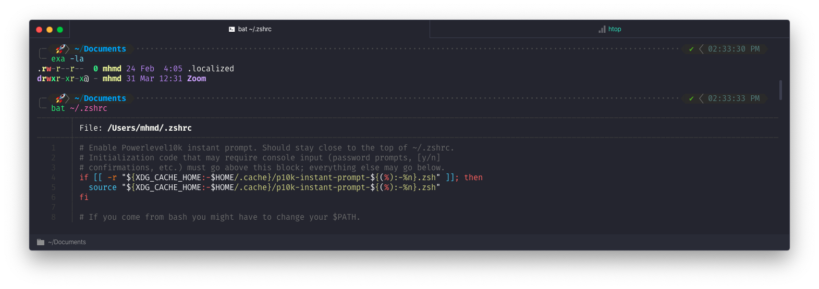Screen dimensions: 819x289
Task: Click the rocket icon above the exa -la command
Action: coord(61,49)
